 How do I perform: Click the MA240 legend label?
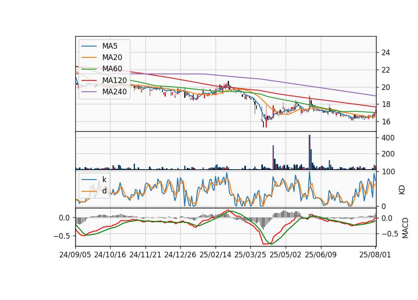point(115,92)
